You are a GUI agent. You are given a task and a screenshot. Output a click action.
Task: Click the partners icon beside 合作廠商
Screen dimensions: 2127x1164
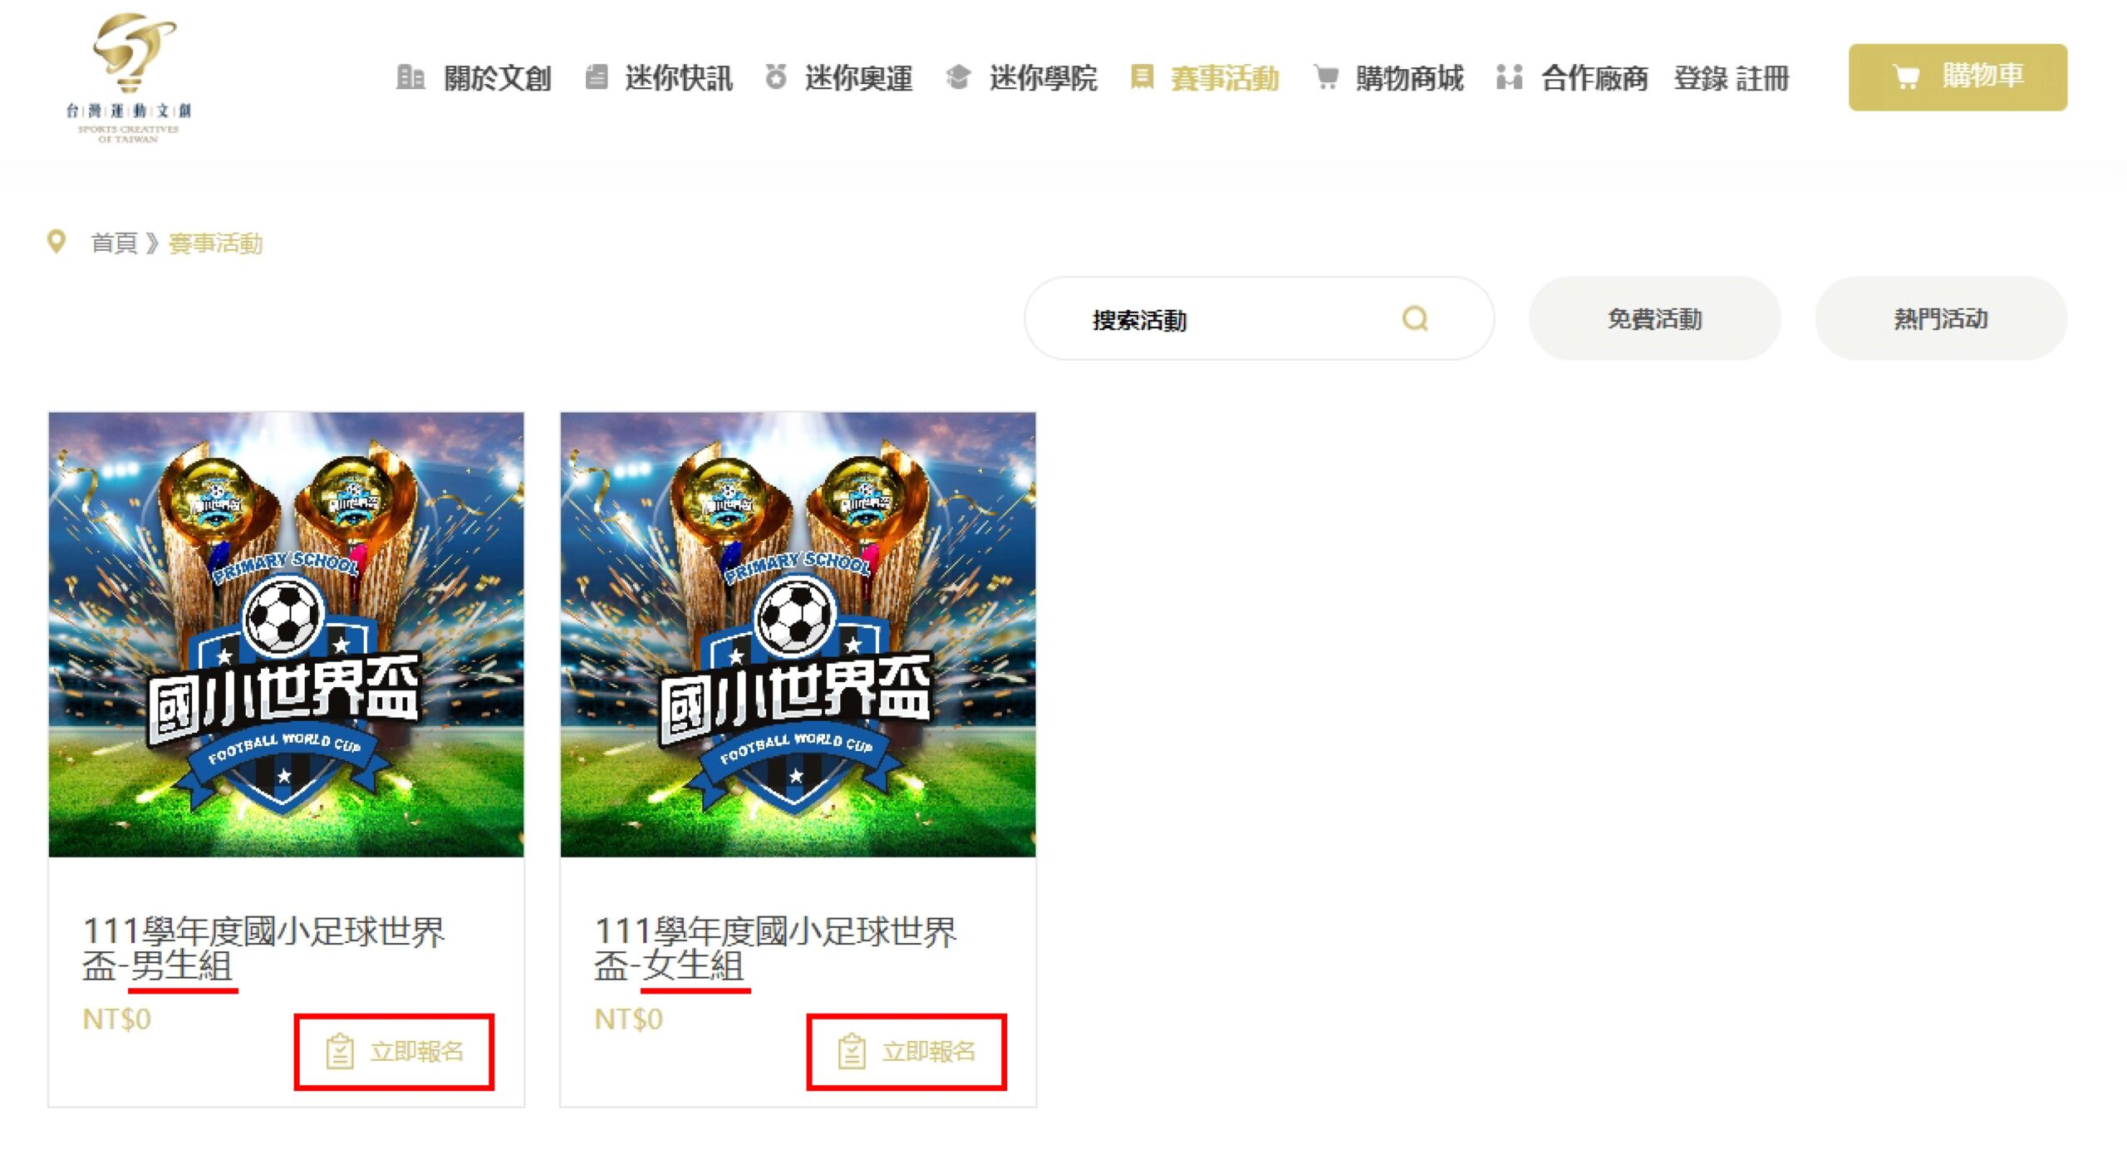point(1509,77)
